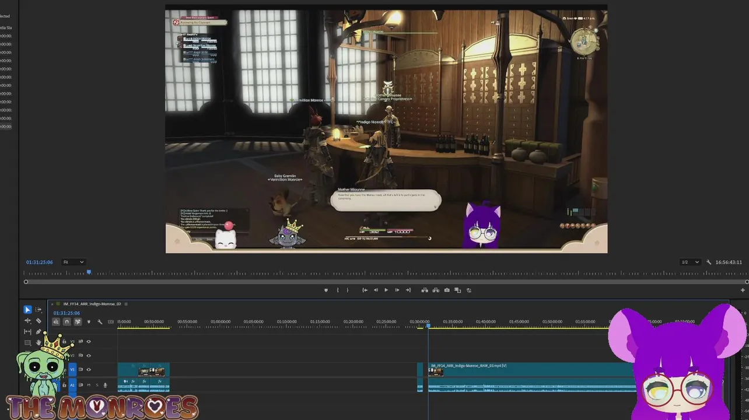Select the Ripple Edit tool

(27, 321)
